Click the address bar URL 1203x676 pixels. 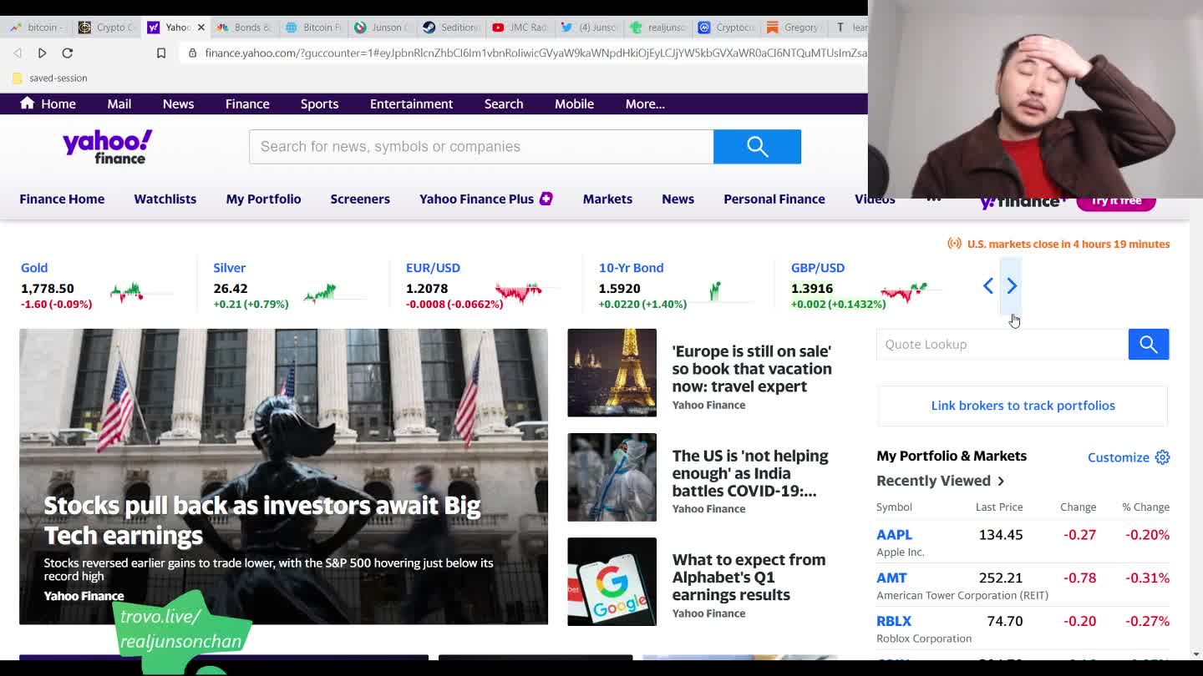coord(535,53)
